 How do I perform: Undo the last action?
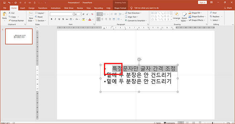[x=9, y=3]
